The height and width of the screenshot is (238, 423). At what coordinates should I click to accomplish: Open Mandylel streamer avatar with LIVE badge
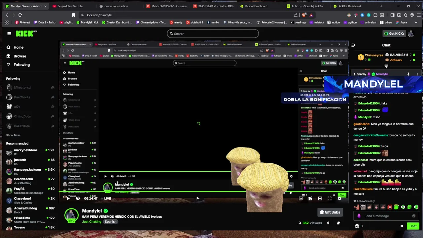tap(71, 216)
